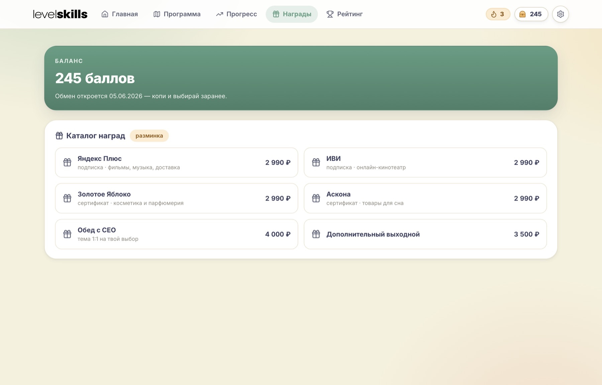602x385 pixels.
Task: Click the gift icon on Обед с CEO card
Action: 67,234
